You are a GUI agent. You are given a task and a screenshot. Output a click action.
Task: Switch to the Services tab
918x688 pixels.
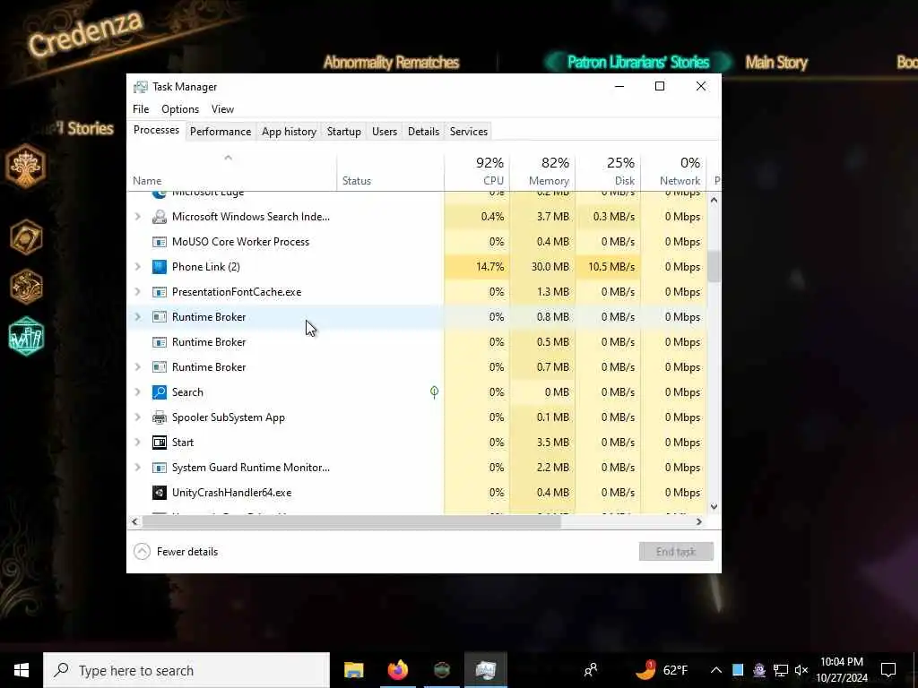tap(468, 132)
